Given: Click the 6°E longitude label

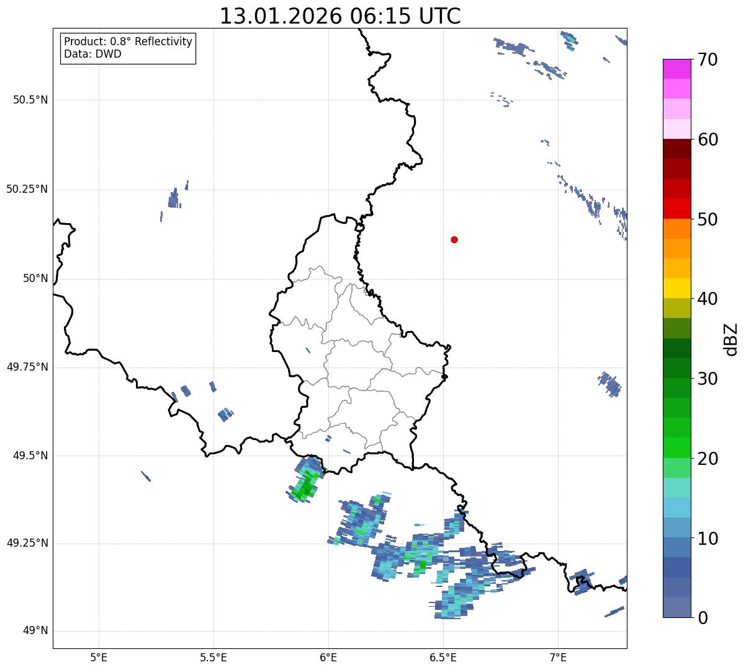Looking at the screenshot, I should [328, 657].
